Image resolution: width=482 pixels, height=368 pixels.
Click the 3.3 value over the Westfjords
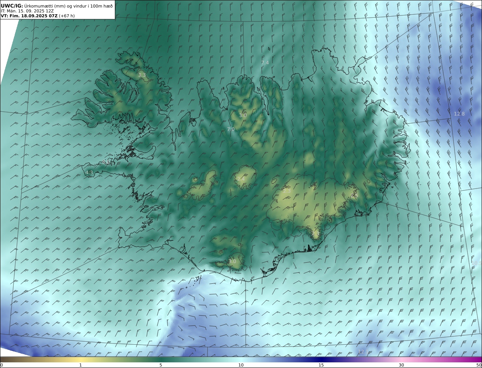[142, 75]
